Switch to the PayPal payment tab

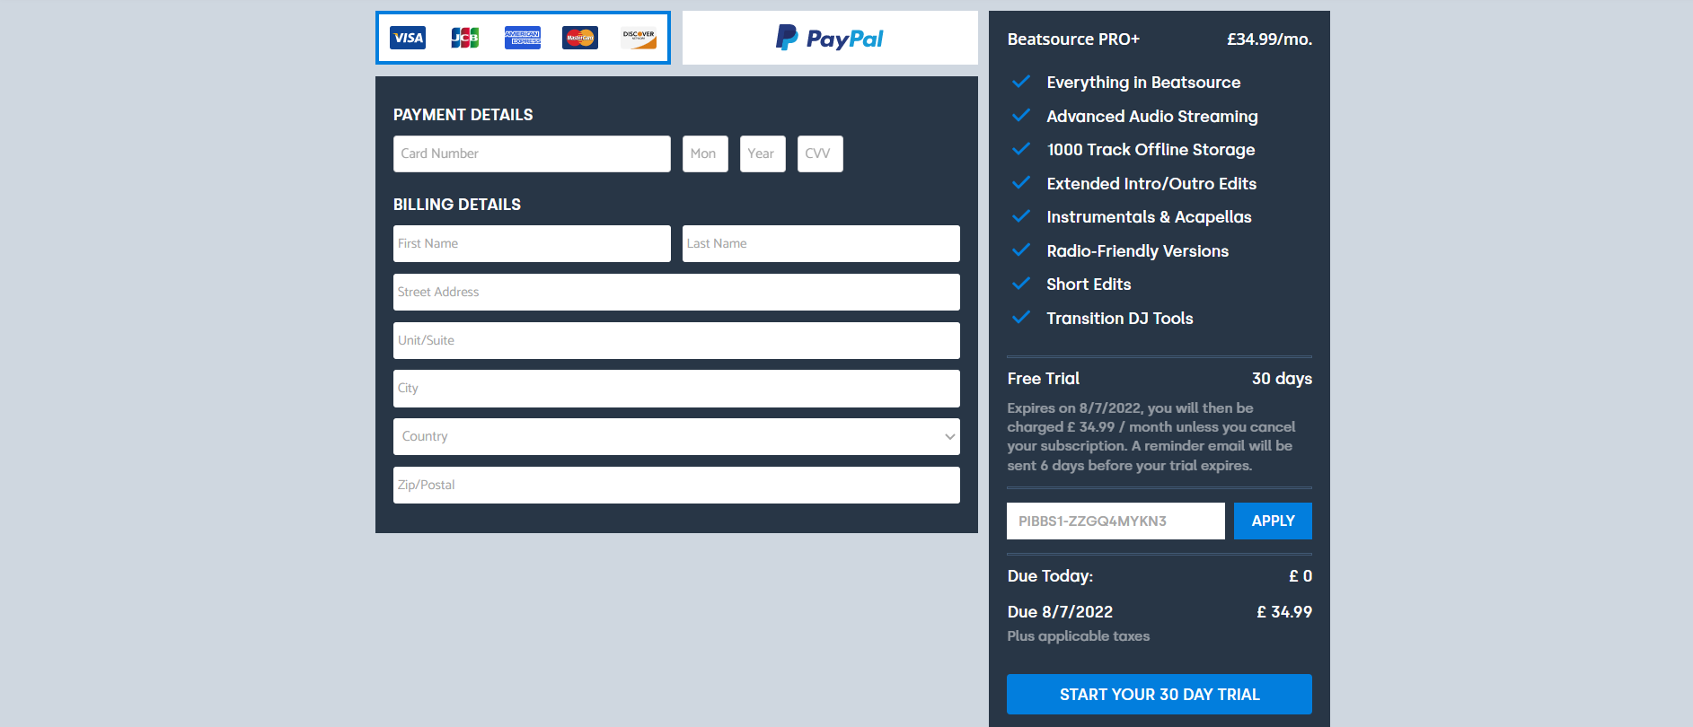click(x=830, y=38)
